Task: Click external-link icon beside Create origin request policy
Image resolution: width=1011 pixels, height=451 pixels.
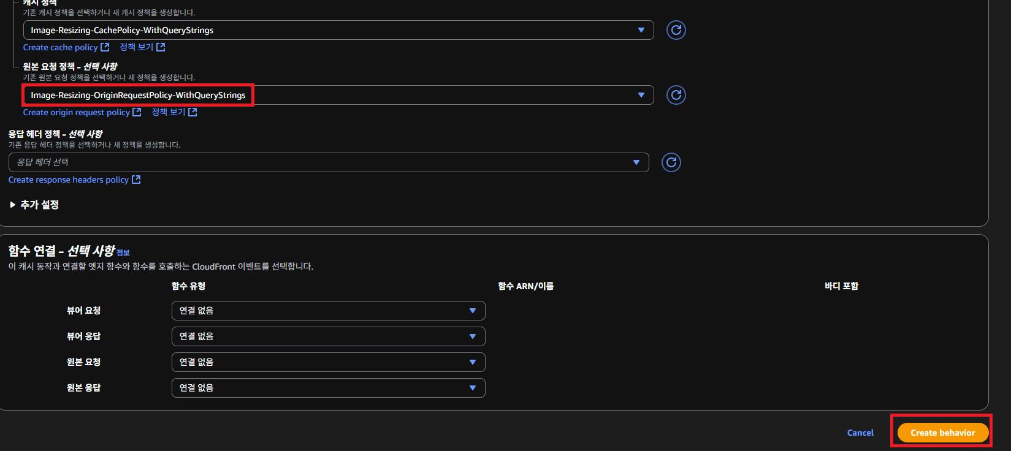Action: [137, 112]
